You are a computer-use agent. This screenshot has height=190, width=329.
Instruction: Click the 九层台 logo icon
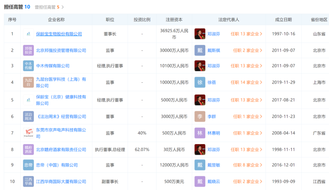tap(28, 82)
